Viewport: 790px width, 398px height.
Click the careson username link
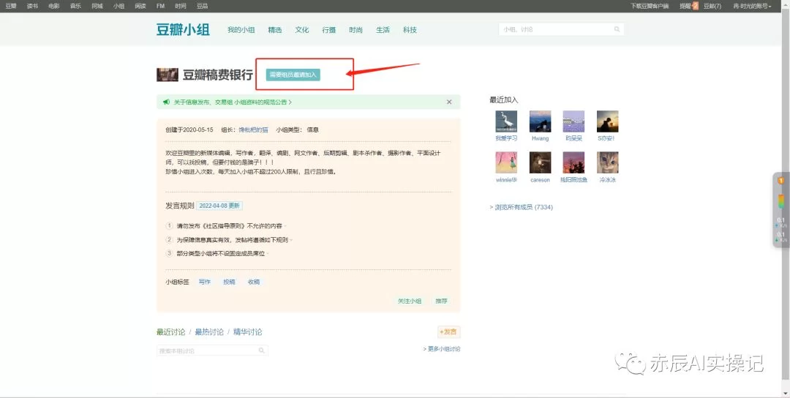pos(540,180)
